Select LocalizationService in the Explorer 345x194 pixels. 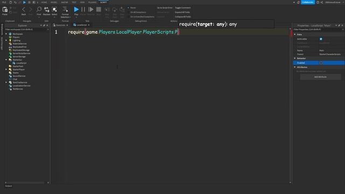[22, 86]
